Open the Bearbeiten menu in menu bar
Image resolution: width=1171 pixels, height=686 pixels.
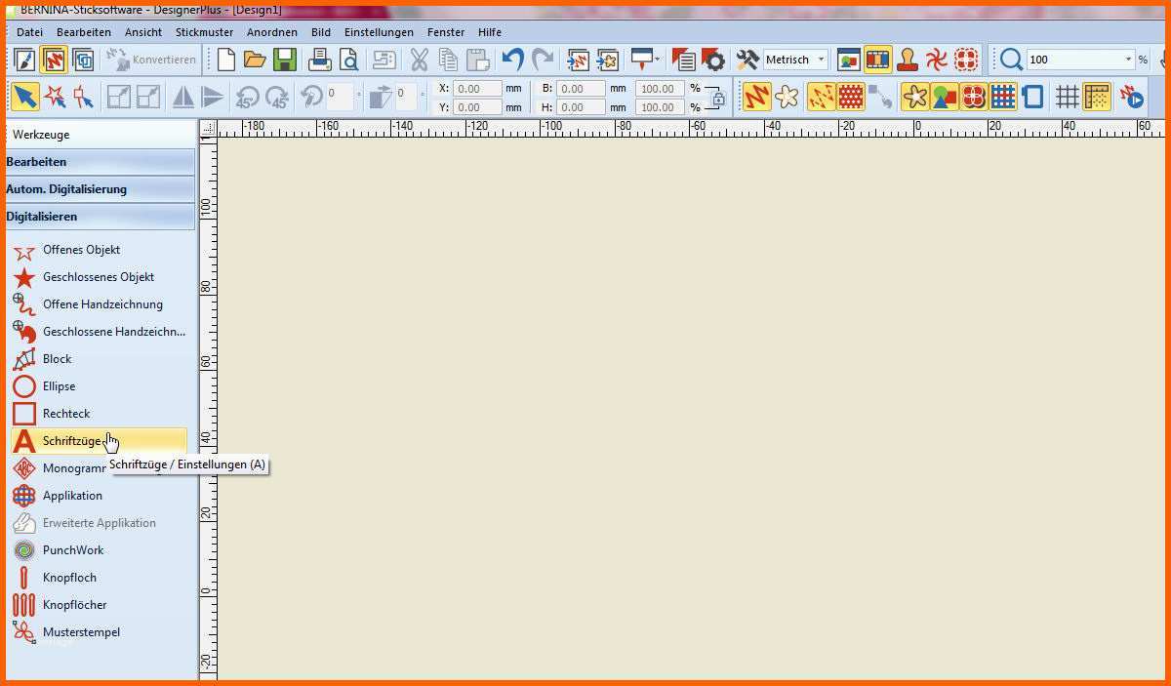(x=84, y=32)
